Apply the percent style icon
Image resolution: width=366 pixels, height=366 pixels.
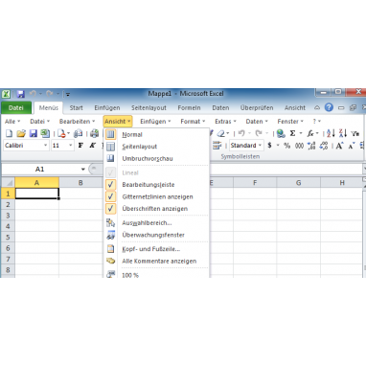287,146
